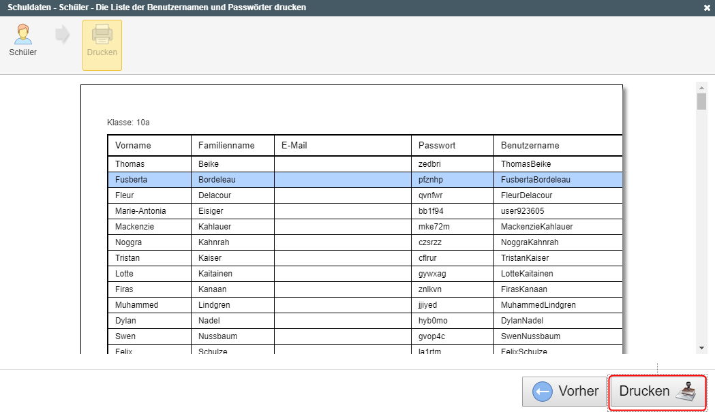Click the Benutzername column header
715x412 pixels.
(x=558, y=145)
